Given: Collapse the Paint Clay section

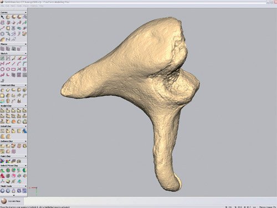Looking at the screenshot, I should point(25,156).
